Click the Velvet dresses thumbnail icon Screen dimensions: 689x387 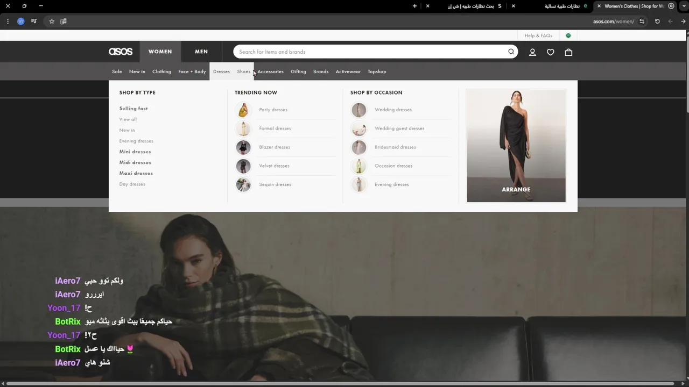[x=243, y=166]
